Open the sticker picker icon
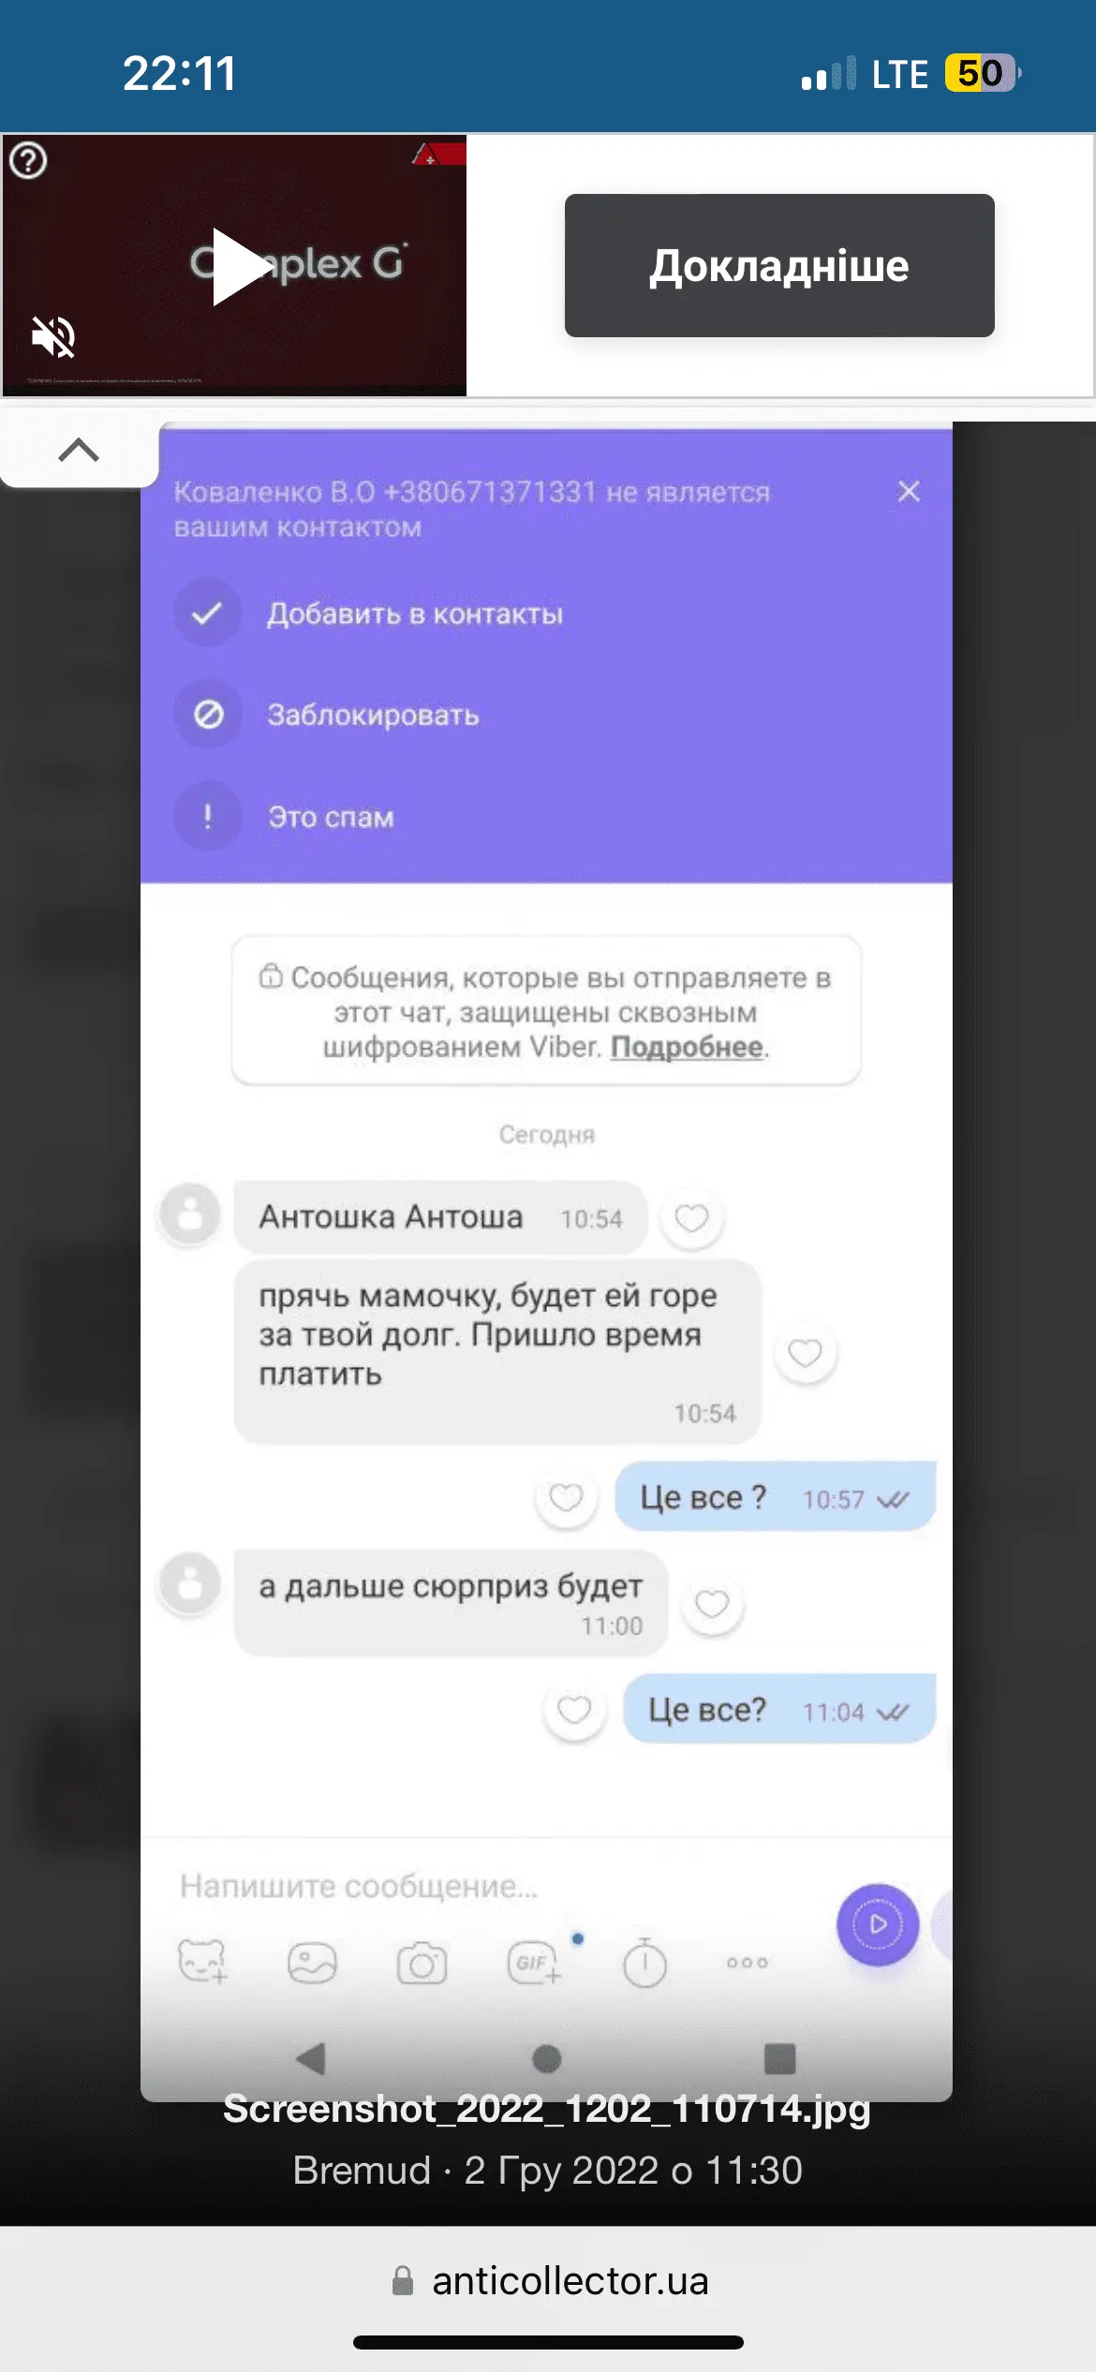Screen dimensions: 1096x2372 pyautogui.click(x=202, y=1961)
